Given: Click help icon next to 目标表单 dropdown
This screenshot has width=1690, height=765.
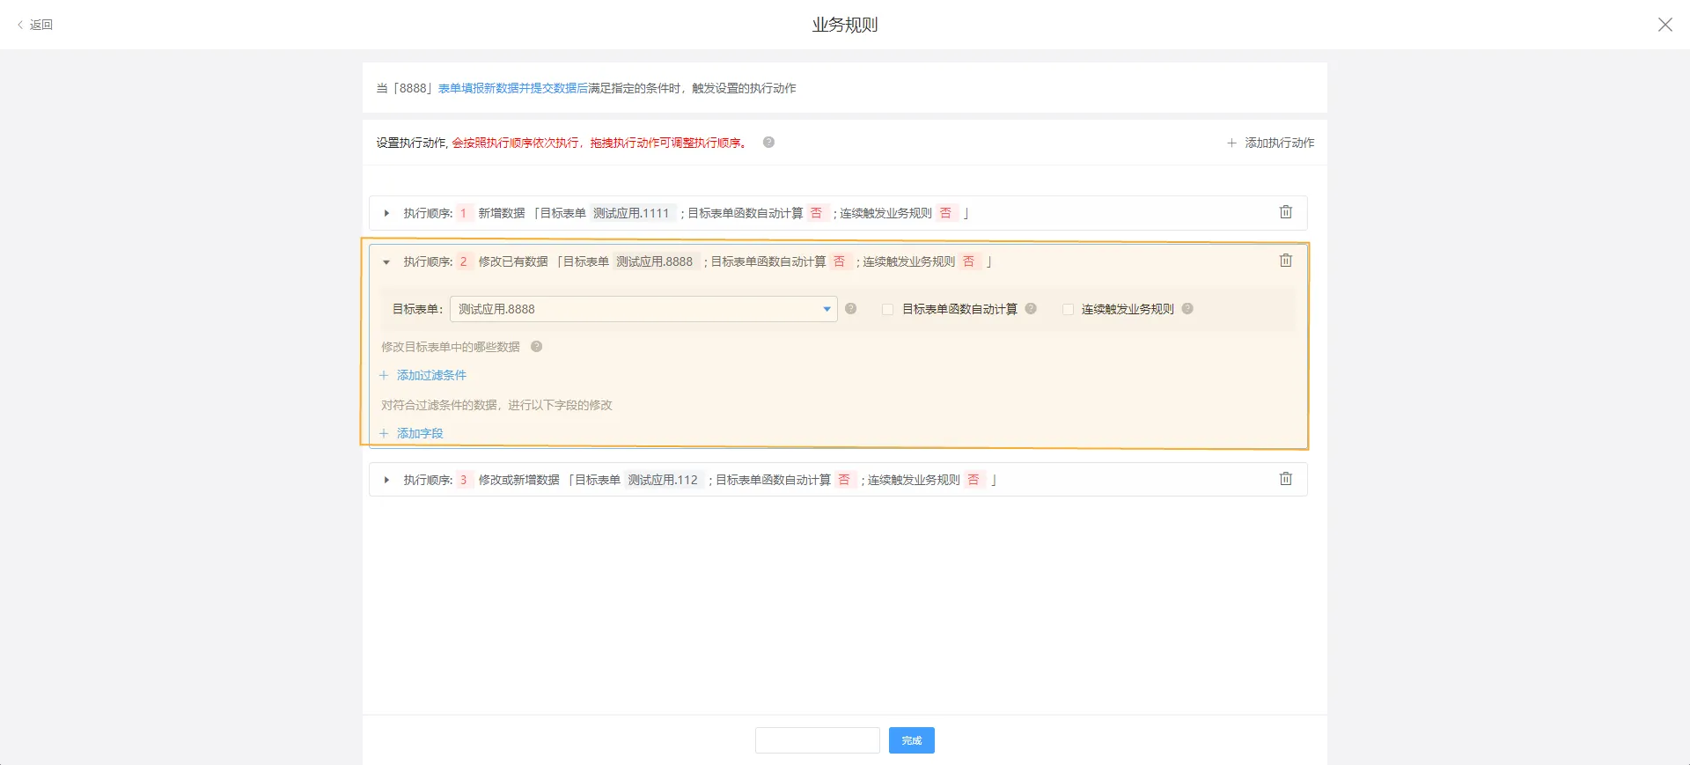Looking at the screenshot, I should 850,309.
